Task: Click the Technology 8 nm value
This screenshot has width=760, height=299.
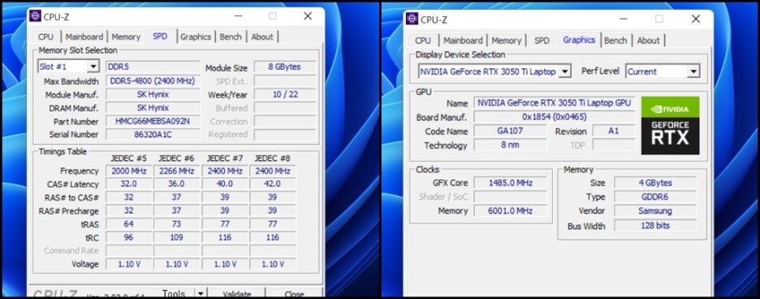Action: tap(511, 145)
